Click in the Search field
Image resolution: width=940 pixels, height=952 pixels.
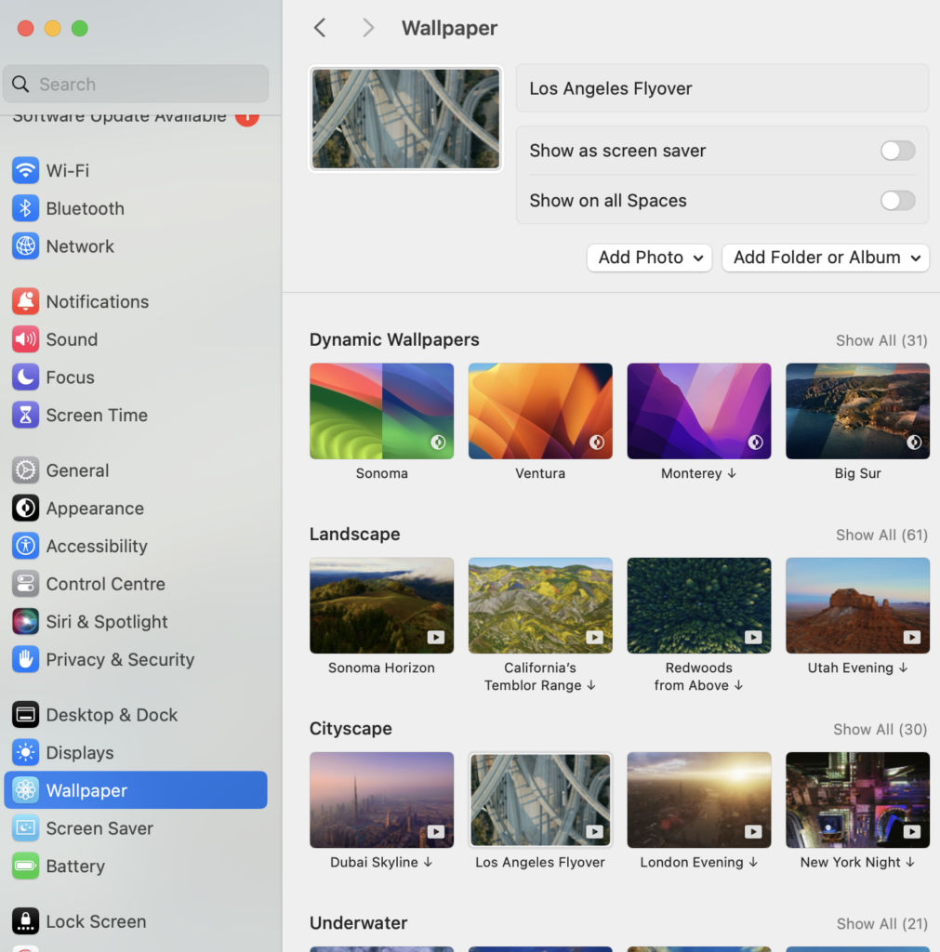click(136, 84)
